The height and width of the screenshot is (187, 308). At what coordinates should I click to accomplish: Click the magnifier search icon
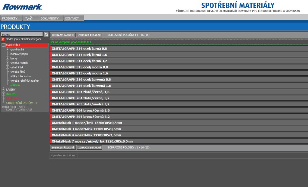point(46,35)
